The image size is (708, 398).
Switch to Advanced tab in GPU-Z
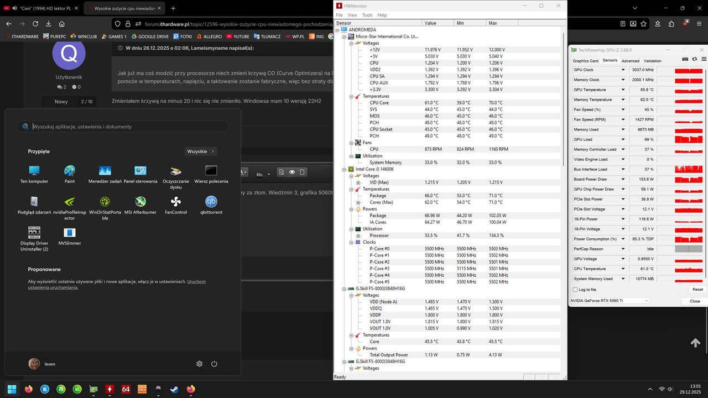point(631,61)
